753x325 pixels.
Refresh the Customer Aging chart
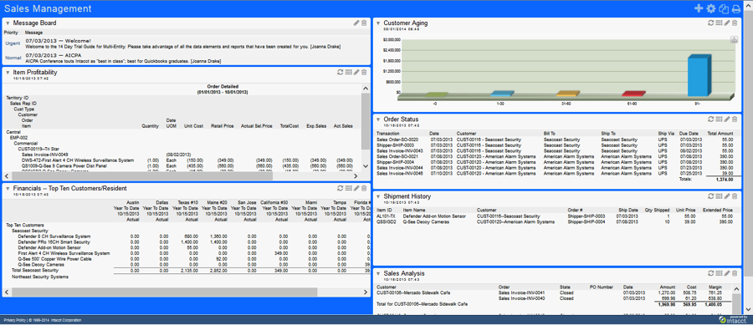click(710, 23)
